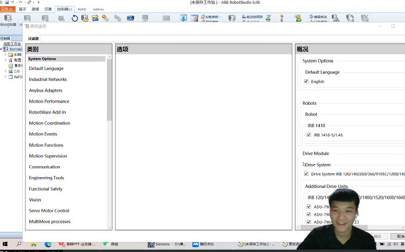
Task: Open the Inputs/Outputs icon with blue-yellow arrows
Action: click(x=95, y=18)
